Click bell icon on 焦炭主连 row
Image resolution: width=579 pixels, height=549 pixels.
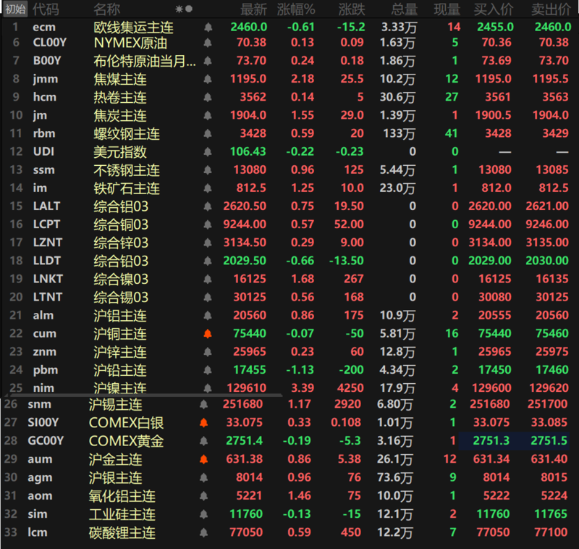208,115
